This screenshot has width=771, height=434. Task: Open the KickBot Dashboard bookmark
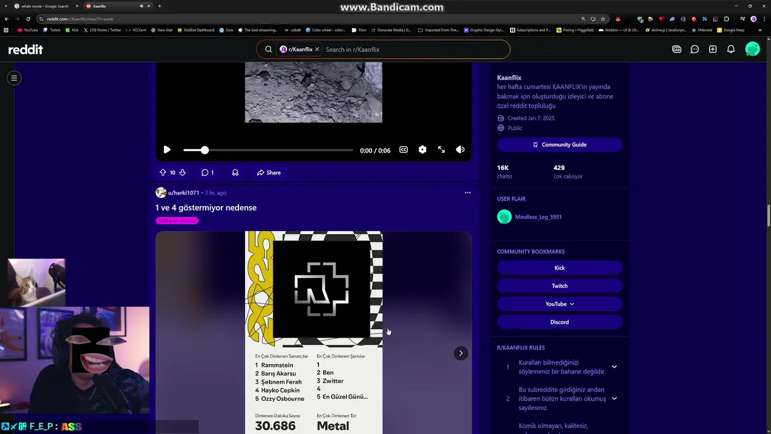[196, 30]
